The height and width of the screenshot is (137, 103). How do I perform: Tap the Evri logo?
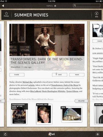pos(51,134)
